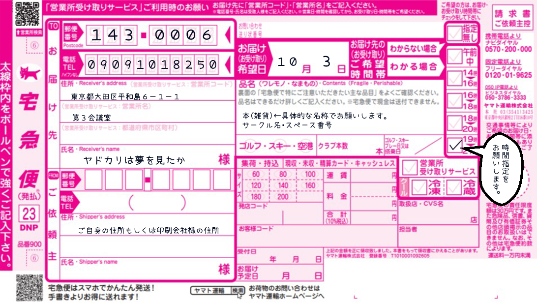537x303 pixels.
Task: Click the month value 10 in 希望日
Action: 287,62
